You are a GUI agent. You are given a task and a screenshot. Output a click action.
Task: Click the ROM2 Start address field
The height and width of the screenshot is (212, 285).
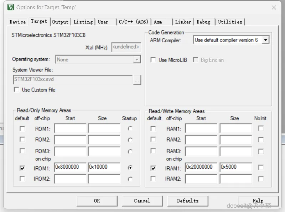(70, 139)
